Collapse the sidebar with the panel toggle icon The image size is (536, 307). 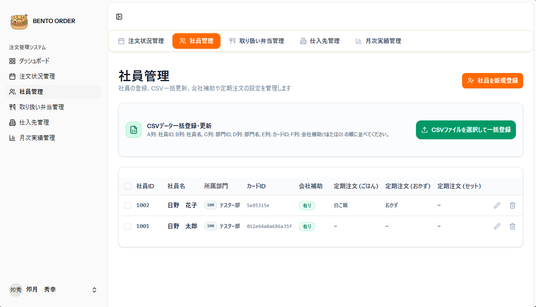[x=119, y=17]
